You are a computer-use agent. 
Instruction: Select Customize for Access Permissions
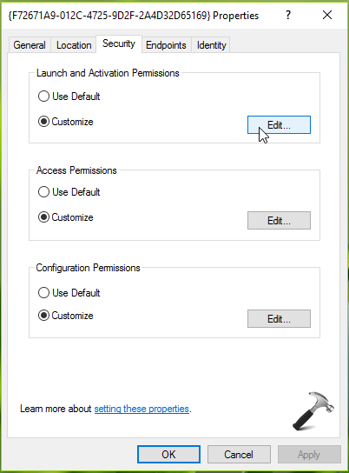[x=66, y=217]
